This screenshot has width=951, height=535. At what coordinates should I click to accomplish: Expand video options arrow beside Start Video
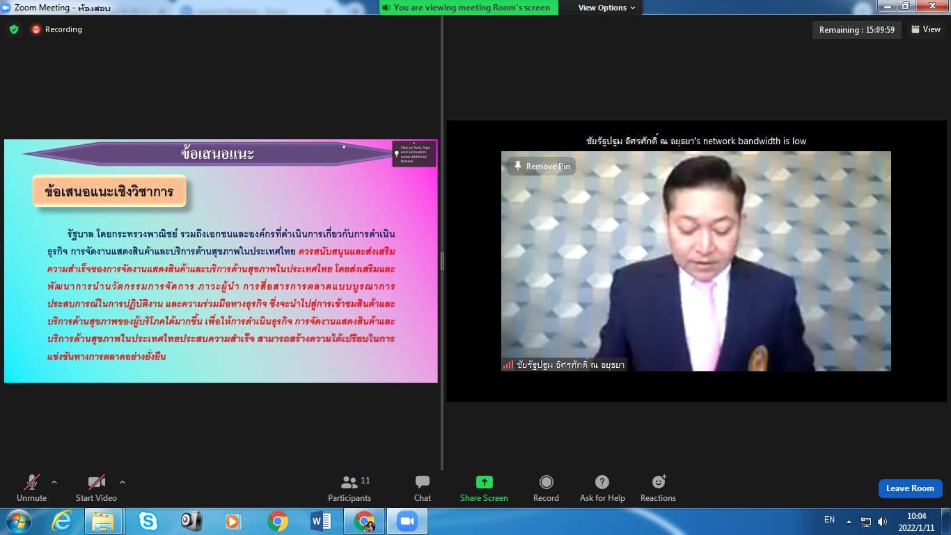[x=123, y=482]
